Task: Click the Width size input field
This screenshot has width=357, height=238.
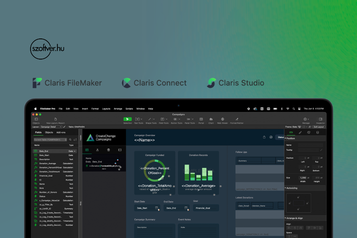Action: click(303, 178)
